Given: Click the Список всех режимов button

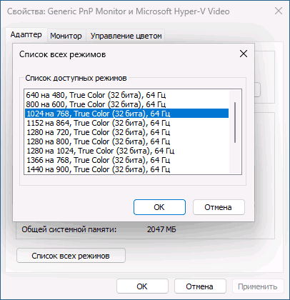Looking at the screenshot, I should 71,256.
